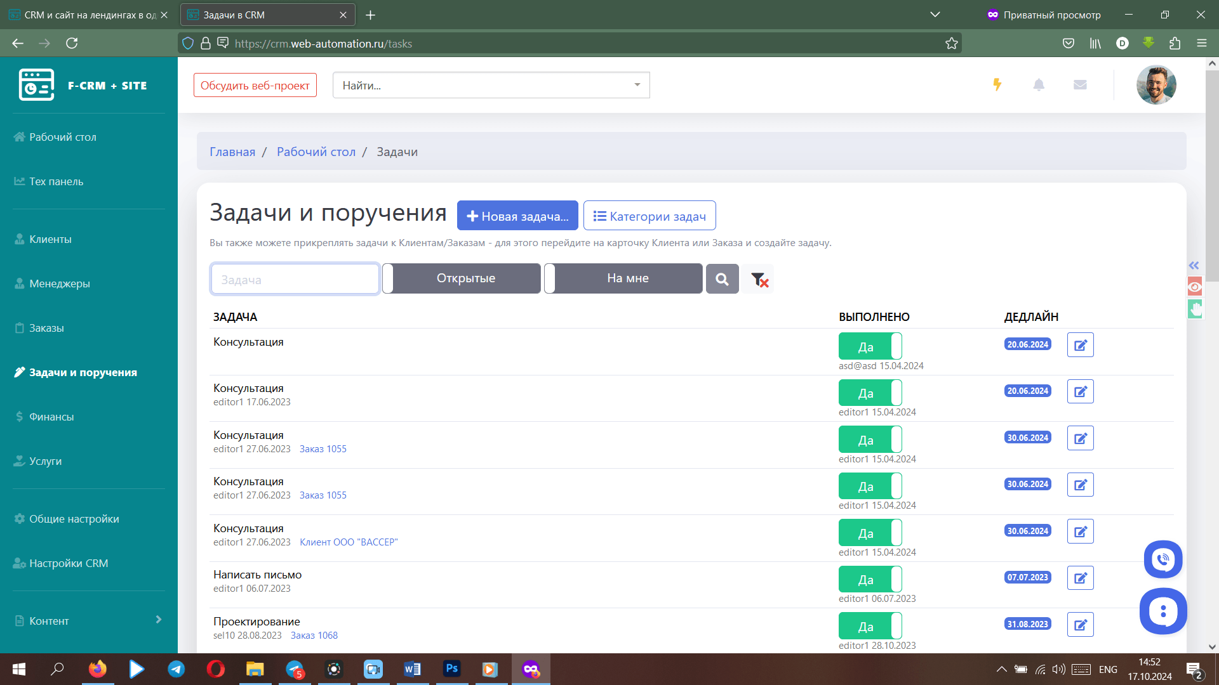Open the envelope messages icon
1219x685 pixels.
(1080, 84)
